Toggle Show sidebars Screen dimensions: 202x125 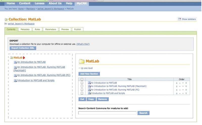(187, 19)
